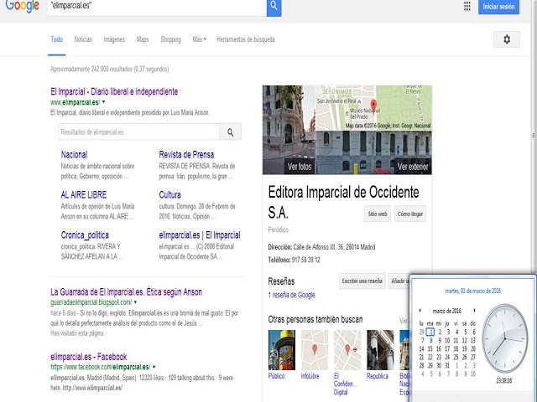Image resolution: width=537 pixels, height=402 pixels.
Task: Open the InfoLibre map thumbnail
Action: pos(315,350)
